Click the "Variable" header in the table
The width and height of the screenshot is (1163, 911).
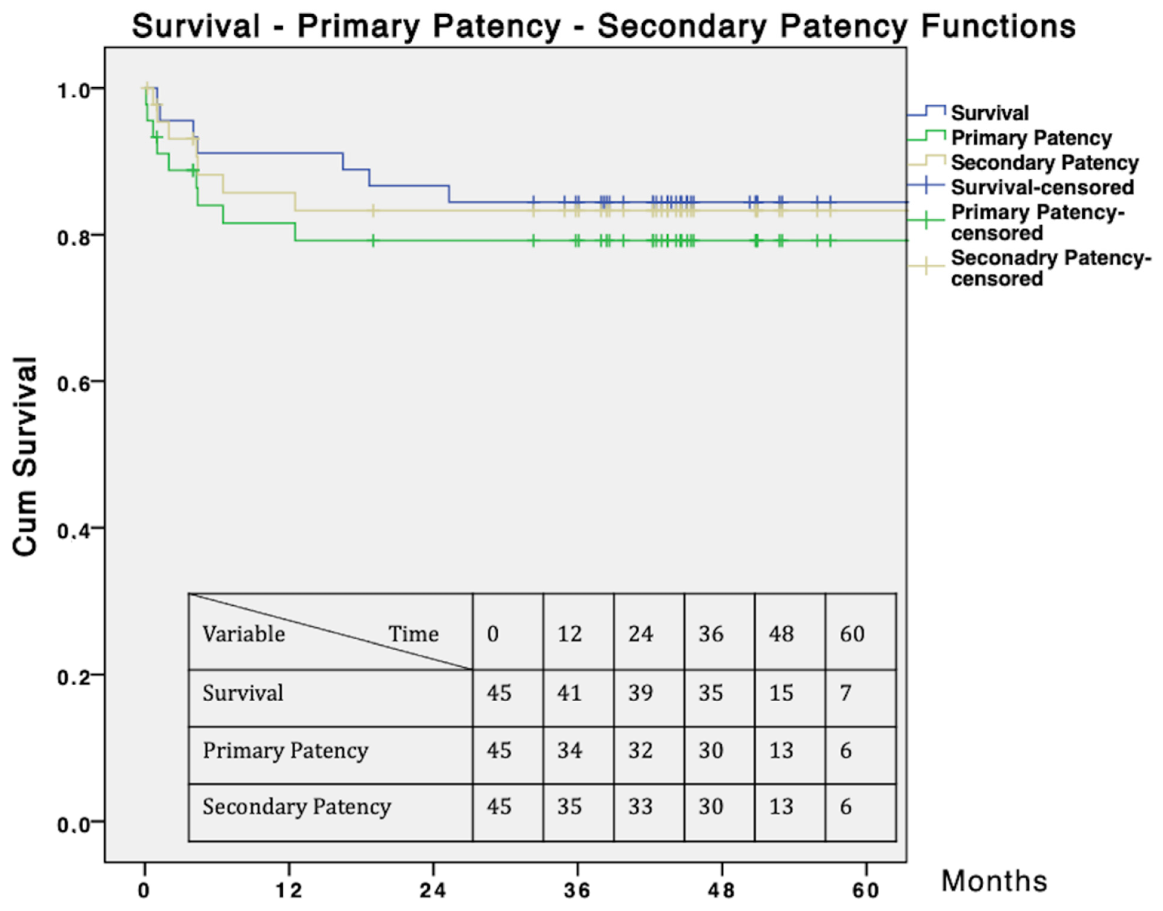click(244, 634)
